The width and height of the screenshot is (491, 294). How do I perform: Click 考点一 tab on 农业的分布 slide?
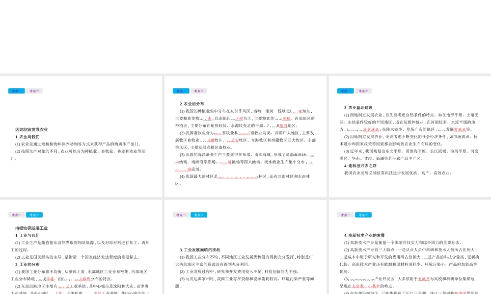[x=181, y=91]
